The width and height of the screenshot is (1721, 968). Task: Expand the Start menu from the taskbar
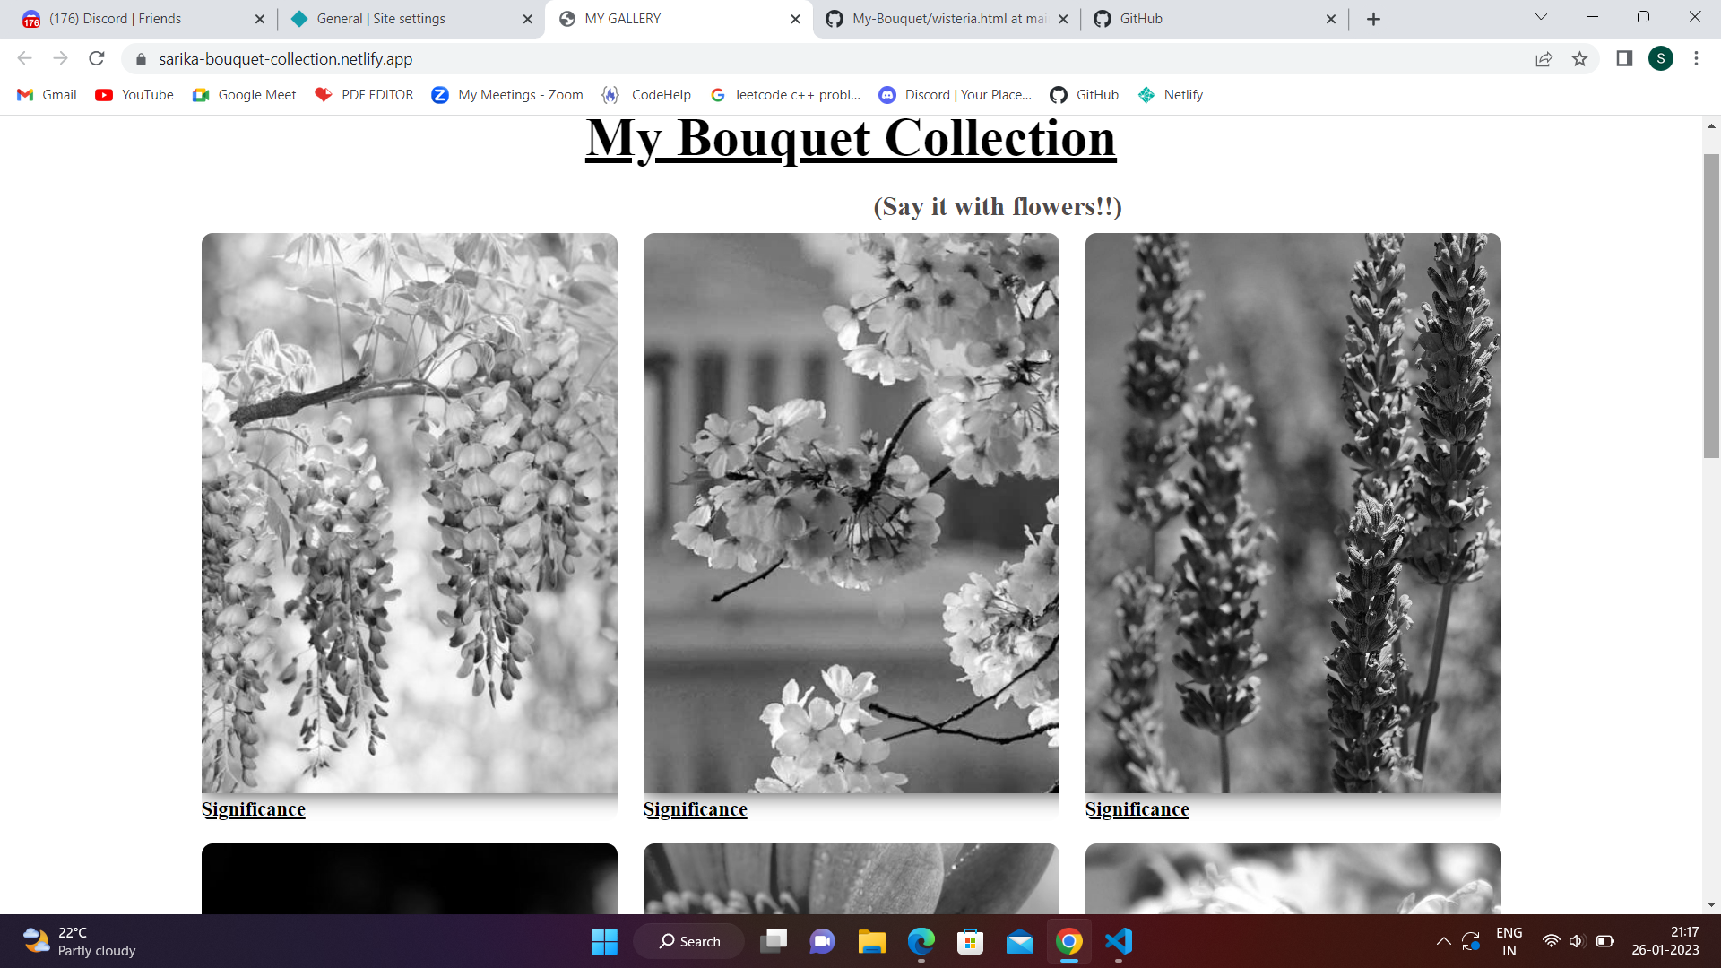[605, 941]
